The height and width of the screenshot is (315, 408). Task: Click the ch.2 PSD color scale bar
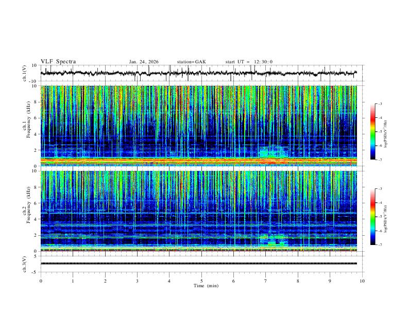click(373, 217)
